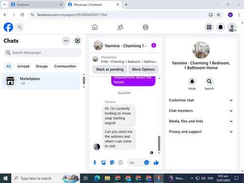
Task: Click the message 'Hi, I'm currently looking to move'
Action: (119, 116)
